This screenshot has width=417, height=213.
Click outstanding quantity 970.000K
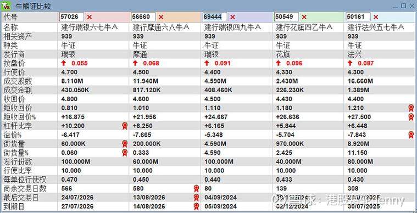click(x=290, y=144)
